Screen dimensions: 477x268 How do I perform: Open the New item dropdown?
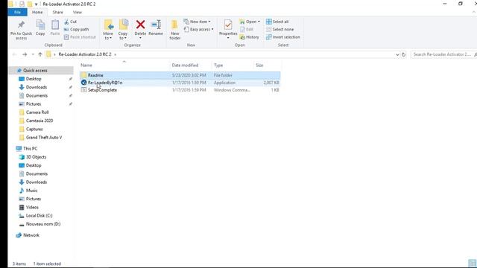(x=197, y=22)
